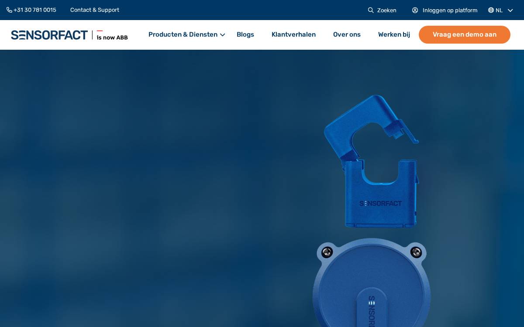Expand the NL language dropdown chevron
The width and height of the screenshot is (524, 327).
[510, 10]
